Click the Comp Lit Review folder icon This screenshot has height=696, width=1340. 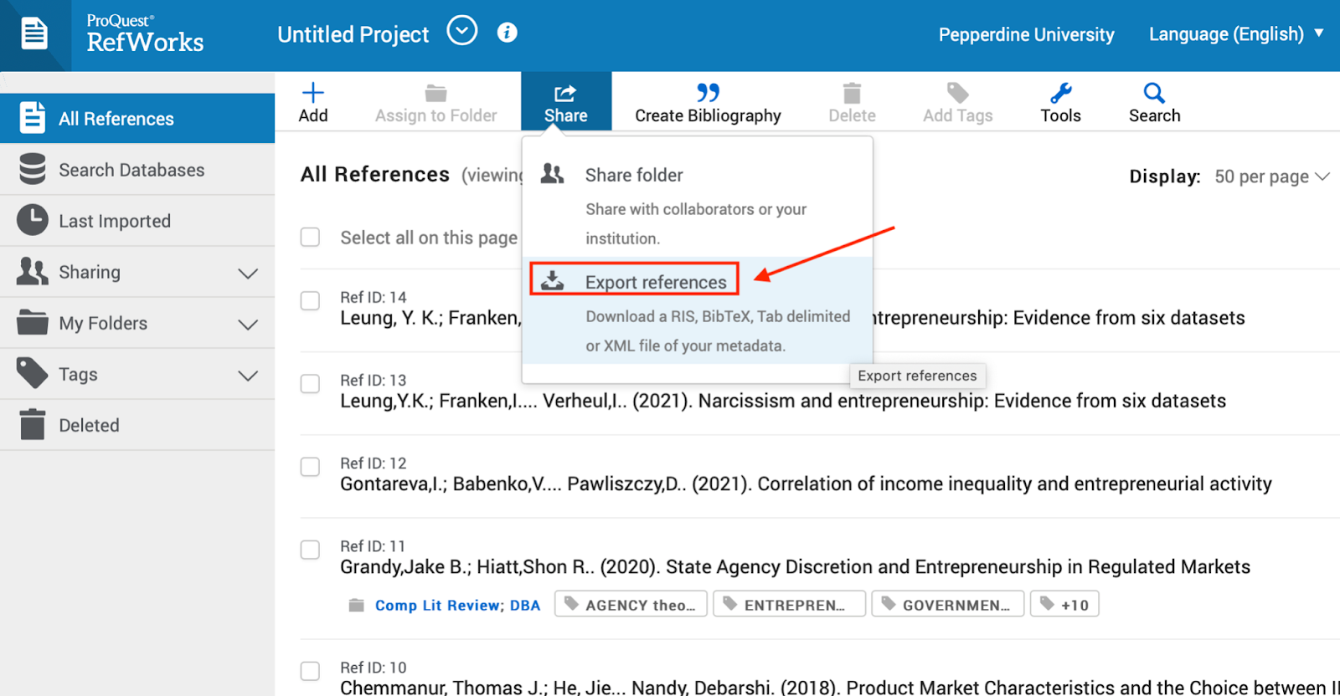click(x=357, y=605)
